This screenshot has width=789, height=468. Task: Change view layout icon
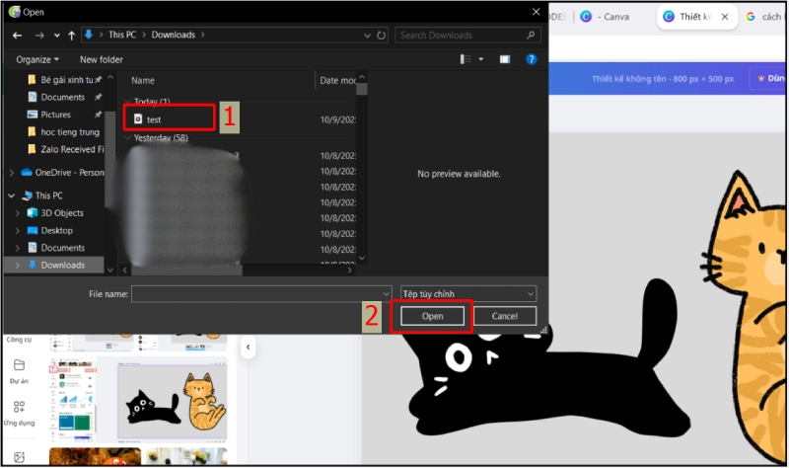point(466,59)
